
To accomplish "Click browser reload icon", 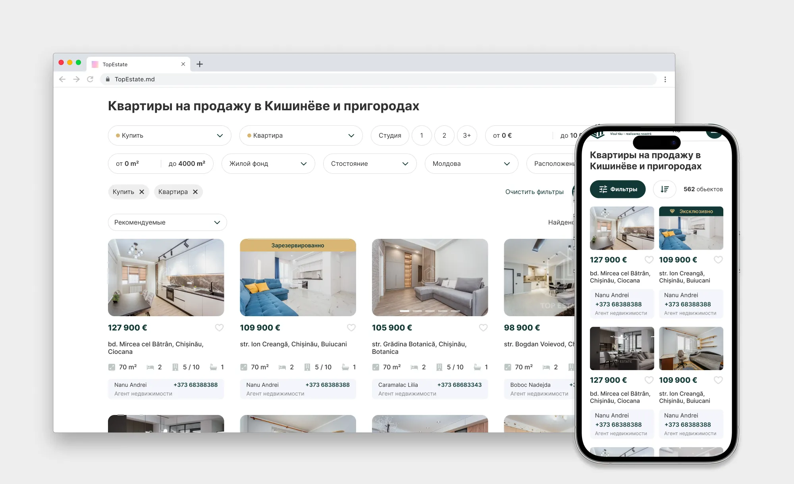I will coord(90,79).
